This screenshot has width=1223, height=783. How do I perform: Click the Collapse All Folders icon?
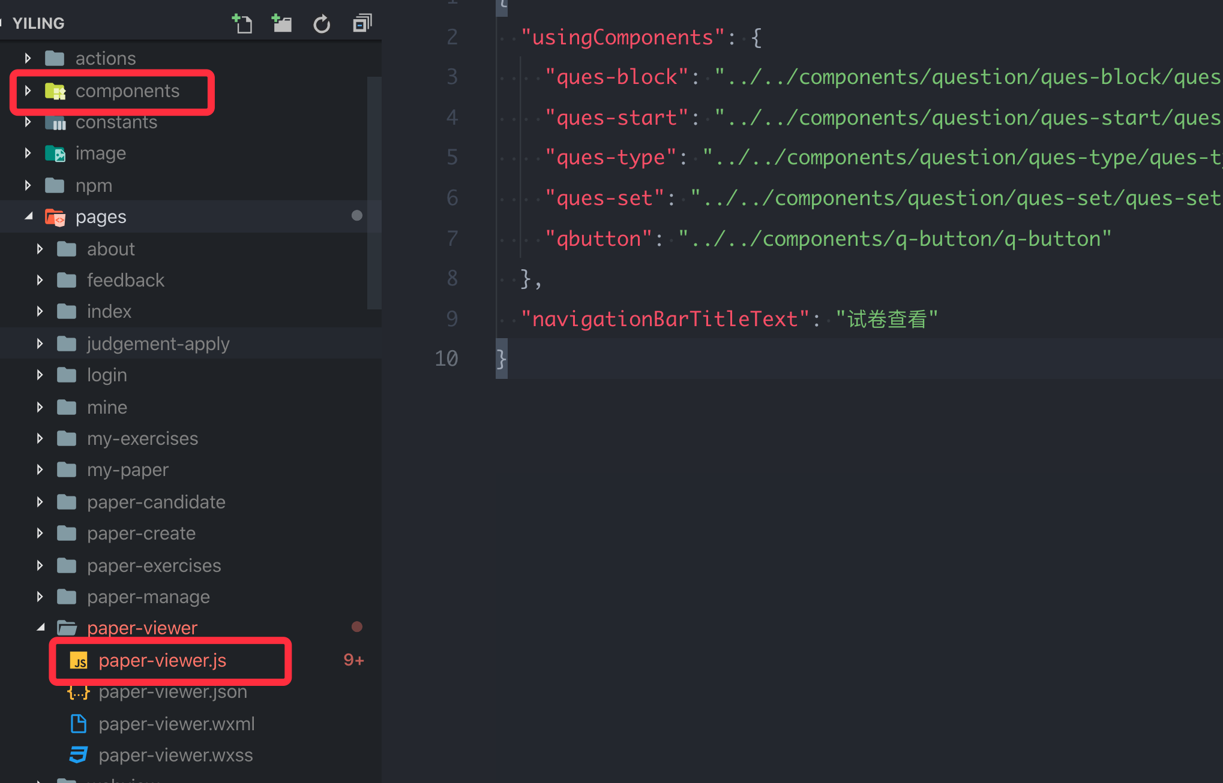(361, 23)
